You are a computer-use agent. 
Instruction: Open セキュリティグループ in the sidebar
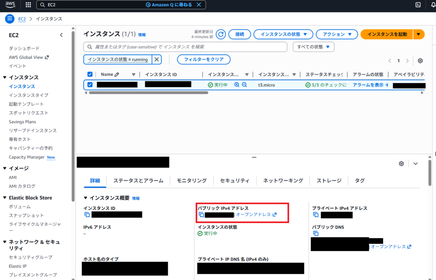coord(31,257)
